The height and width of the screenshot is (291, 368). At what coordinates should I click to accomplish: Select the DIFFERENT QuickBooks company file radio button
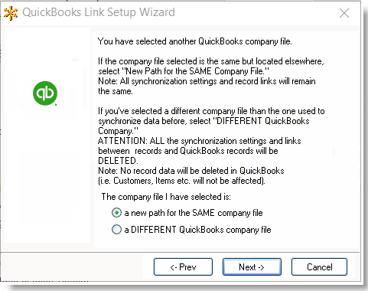[116, 229]
